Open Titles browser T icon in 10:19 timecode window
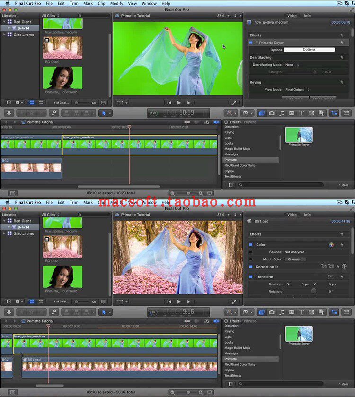The height and width of the screenshot is (397, 355). click(302, 113)
